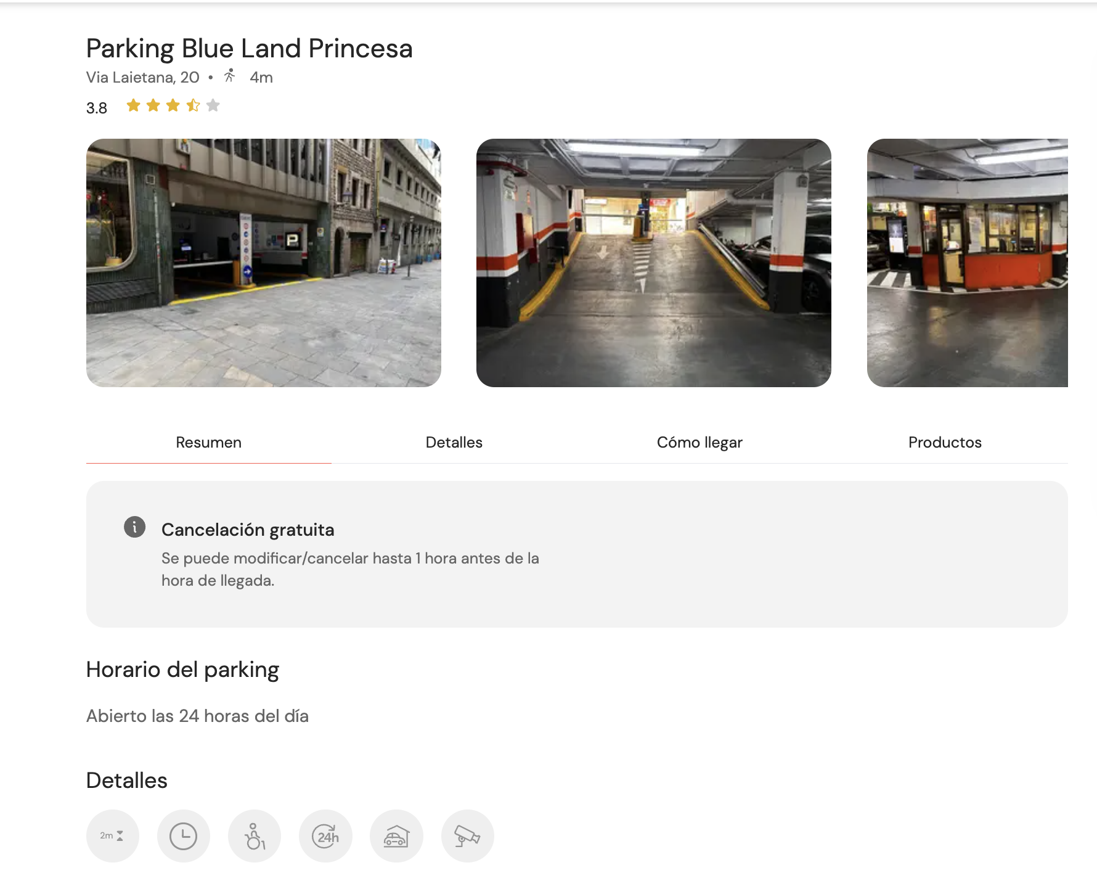1097x873 pixels.
Task: Click the 24h circular arrow icon
Action: 325,836
